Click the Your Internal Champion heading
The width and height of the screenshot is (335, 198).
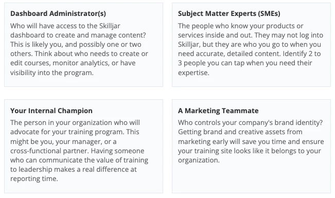click(x=51, y=111)
